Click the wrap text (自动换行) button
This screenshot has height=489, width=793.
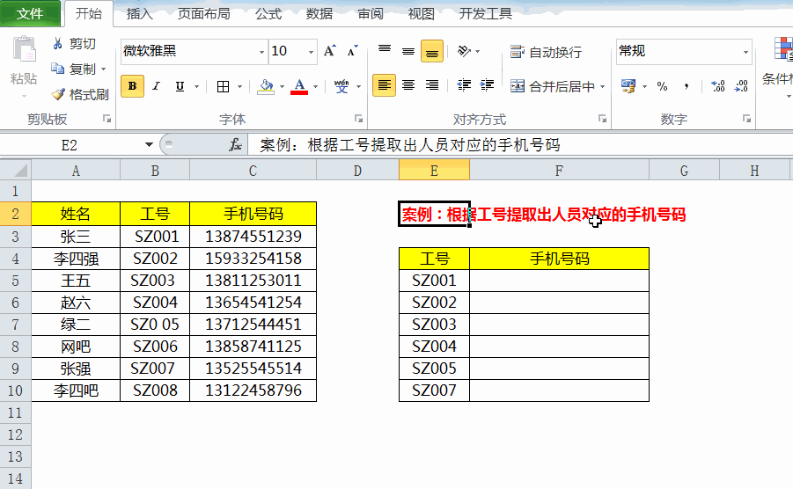pos(546,52)
